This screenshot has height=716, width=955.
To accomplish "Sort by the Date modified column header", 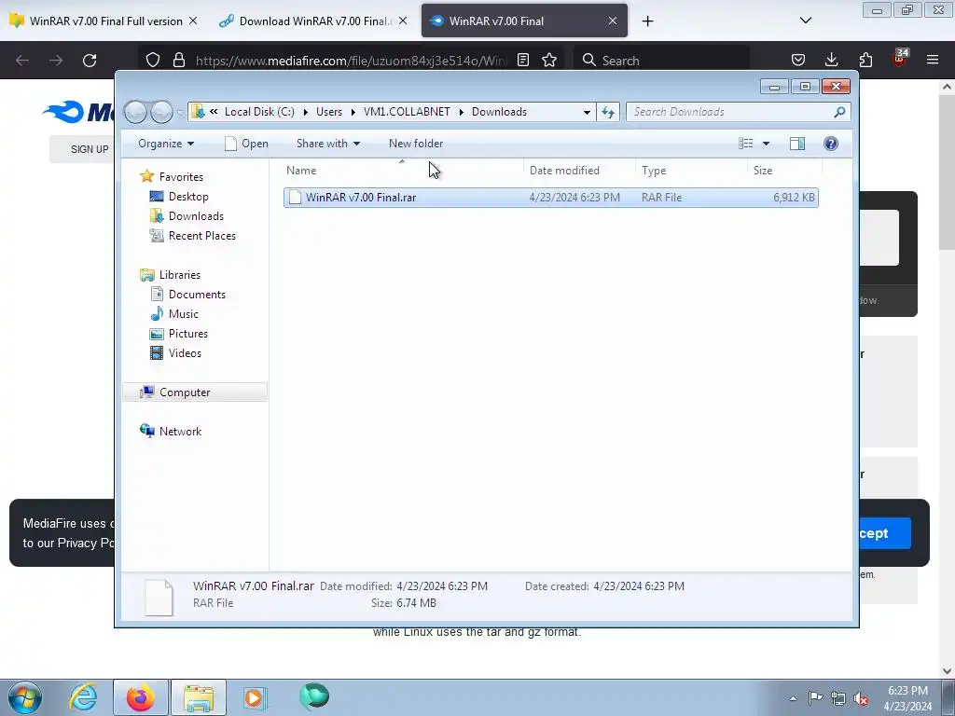I will coord(579,171).
